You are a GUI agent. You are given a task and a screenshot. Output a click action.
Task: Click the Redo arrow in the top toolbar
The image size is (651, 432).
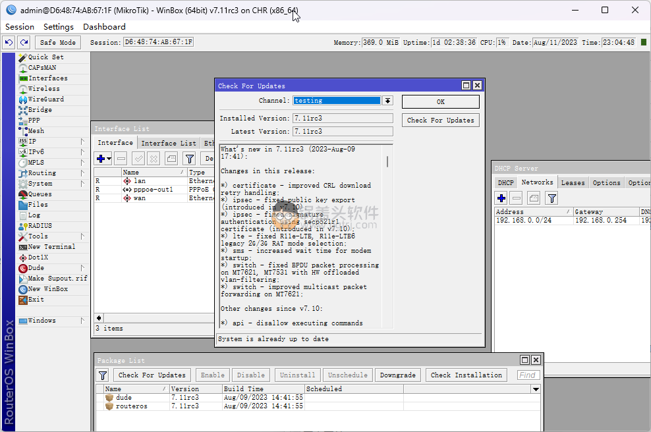point(24,42)
